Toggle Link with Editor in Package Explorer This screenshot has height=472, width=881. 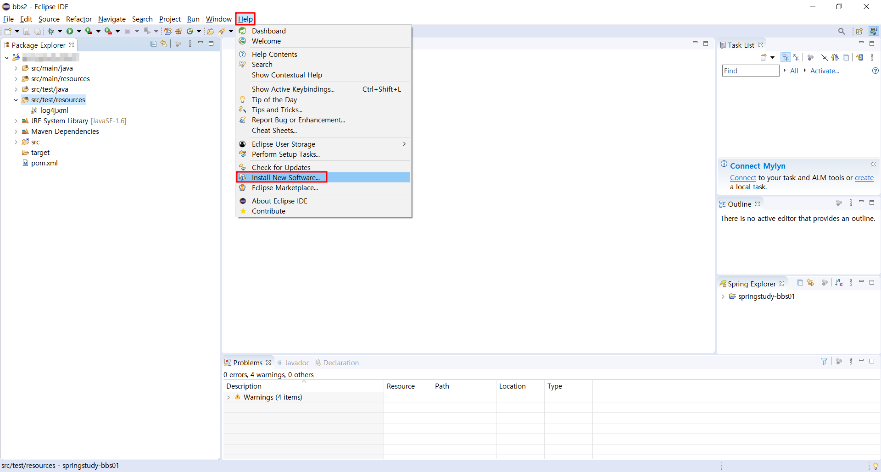tap(164, 44)
